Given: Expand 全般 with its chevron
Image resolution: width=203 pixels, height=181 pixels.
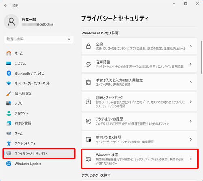Looking at the screenshot, I should pos(191,46).
